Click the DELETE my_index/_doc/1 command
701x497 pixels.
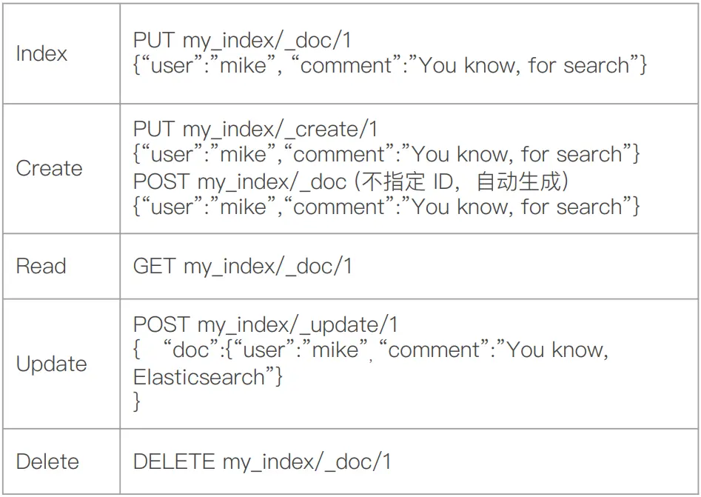pos(262,462)
